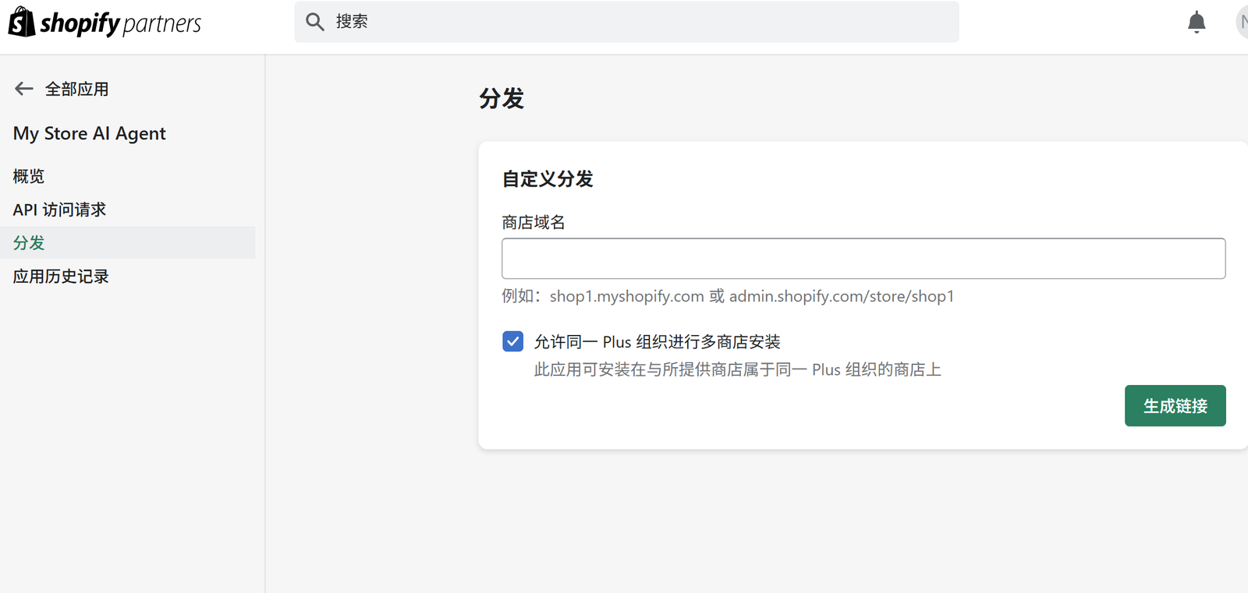The width and height of the screenshot is (1248, 593).
Task: Uncheck 允许同一 Plus 组织进行多商店安装 checkbox
Action: (512, 341)
